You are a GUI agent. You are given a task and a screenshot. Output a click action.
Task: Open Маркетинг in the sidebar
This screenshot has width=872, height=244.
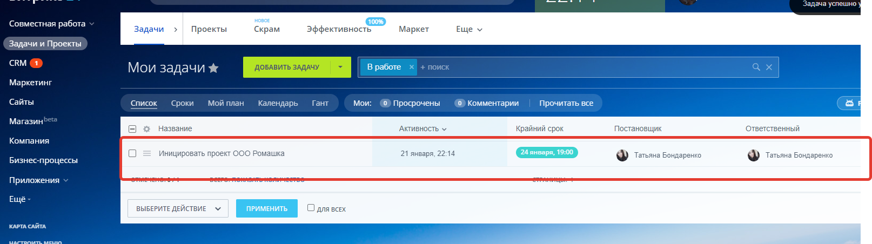pyautogui.click(x=31, y=83)
